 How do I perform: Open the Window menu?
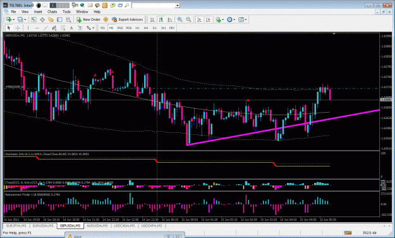point(82,11)
